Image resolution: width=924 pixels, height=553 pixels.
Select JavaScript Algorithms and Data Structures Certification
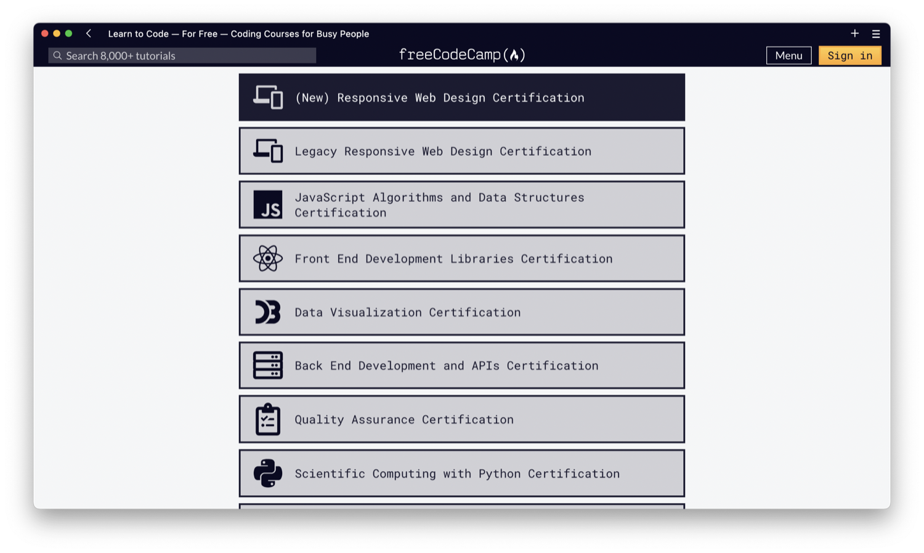tap(439, 204)
